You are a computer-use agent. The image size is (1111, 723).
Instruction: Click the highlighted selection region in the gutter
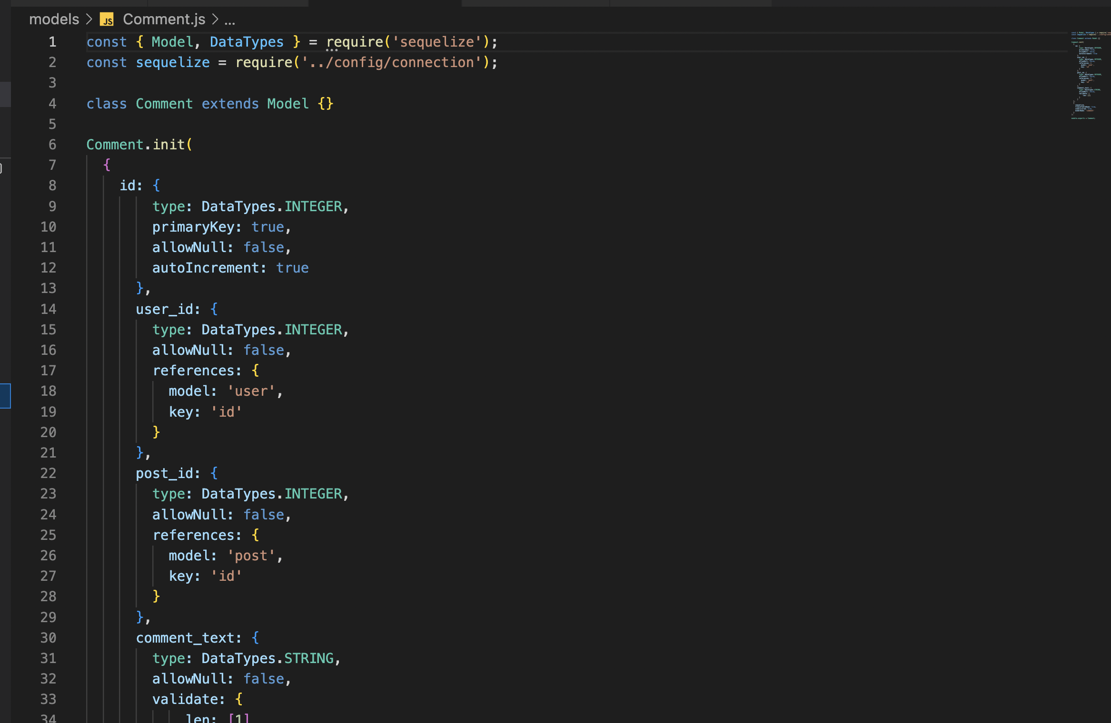[6, 395]
